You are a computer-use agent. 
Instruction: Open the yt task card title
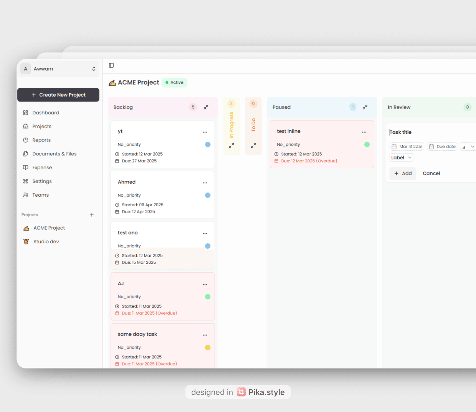pyautogui.click(x=120, y=131)
